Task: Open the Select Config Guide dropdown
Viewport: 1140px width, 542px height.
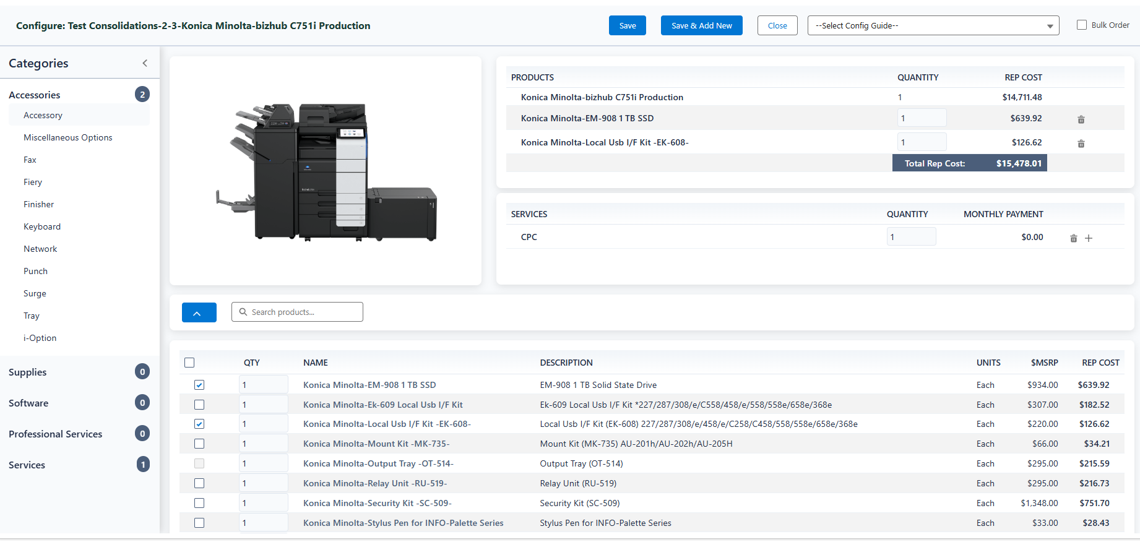Action: [x=933, y=25]
